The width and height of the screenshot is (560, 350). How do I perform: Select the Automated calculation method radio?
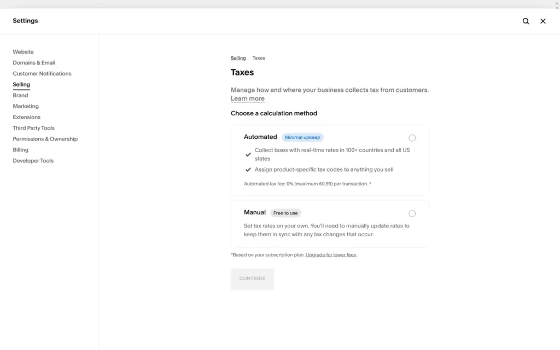412,138
